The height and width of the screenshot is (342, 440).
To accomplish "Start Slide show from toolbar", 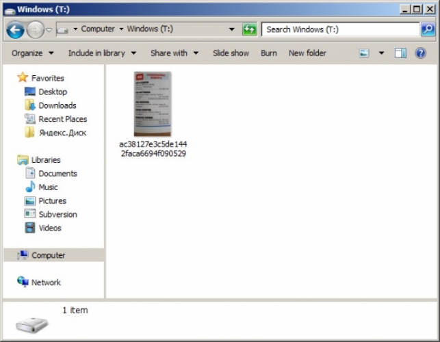I will click(x=231, y=53).
